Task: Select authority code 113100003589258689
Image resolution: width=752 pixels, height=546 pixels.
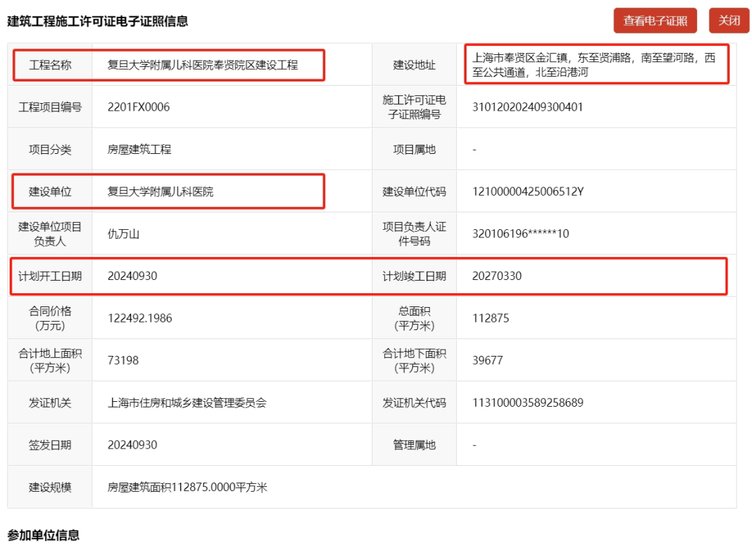Action: click(528, 403)
